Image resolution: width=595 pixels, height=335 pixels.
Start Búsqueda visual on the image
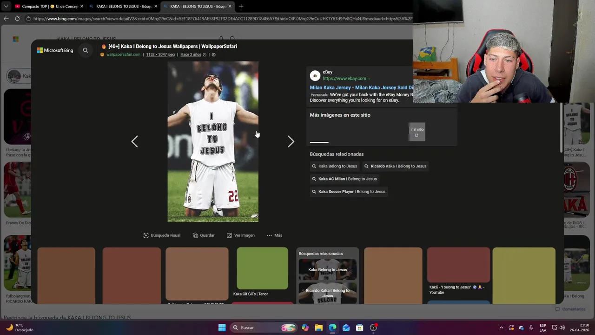point(162,235)
